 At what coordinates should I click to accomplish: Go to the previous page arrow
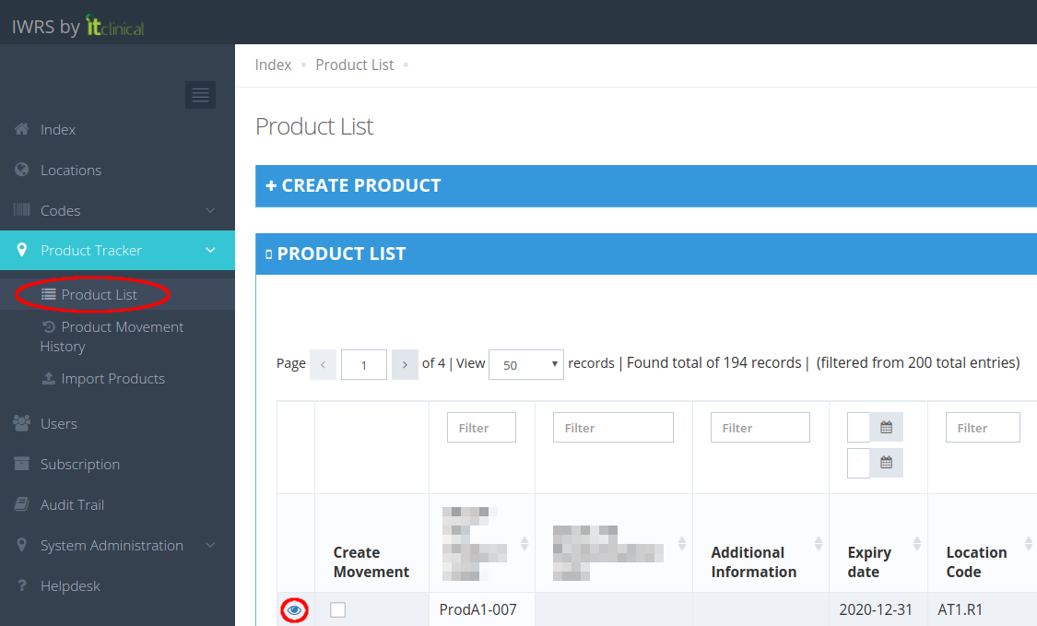click(323, 364)
